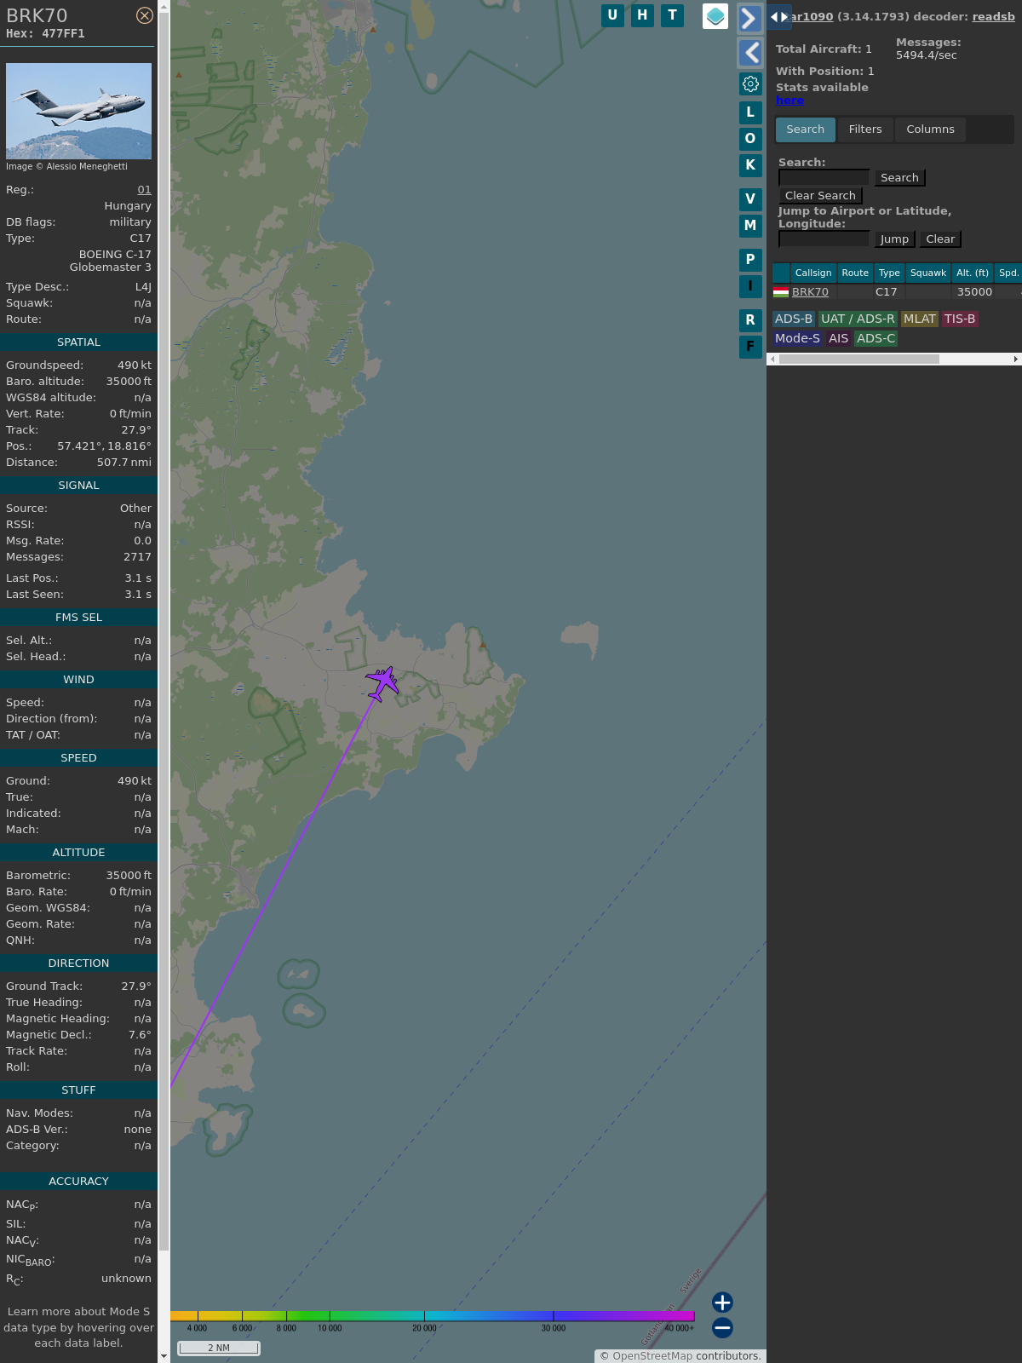Click the settings gear icon
1022x1363 pixels.
click(x=750, y=83)
